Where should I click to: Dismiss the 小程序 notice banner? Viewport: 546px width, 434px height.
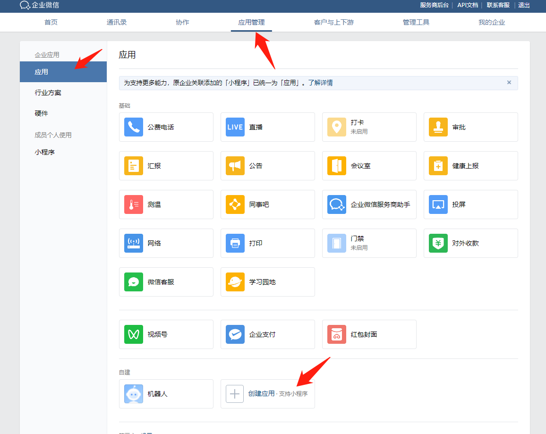click(509, 82)
